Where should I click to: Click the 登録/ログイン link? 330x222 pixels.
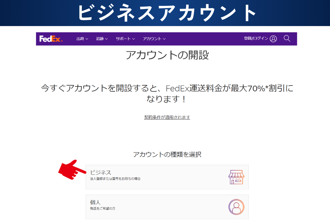(256, 39)
